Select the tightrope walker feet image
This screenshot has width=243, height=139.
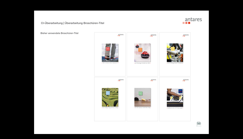110,53
